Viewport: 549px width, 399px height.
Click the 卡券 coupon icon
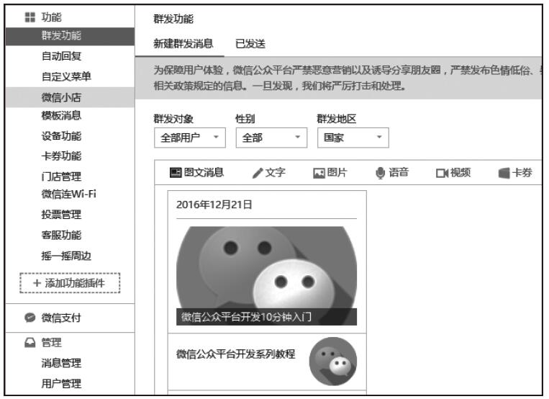[504, 173]
